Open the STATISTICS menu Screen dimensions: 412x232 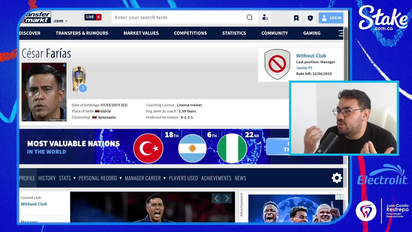(x=234, y=33)
